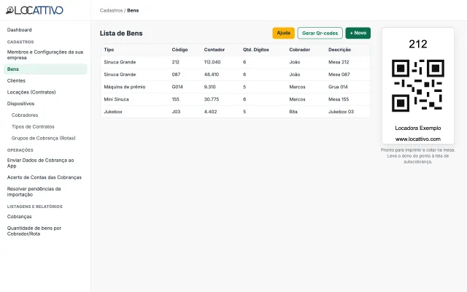Click the Código column header
The image size is (467, 292).
[x=180, y=50]
